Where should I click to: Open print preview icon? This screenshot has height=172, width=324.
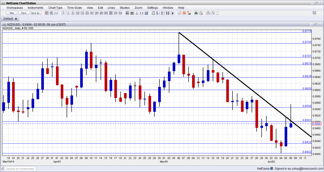coord(201,13)
